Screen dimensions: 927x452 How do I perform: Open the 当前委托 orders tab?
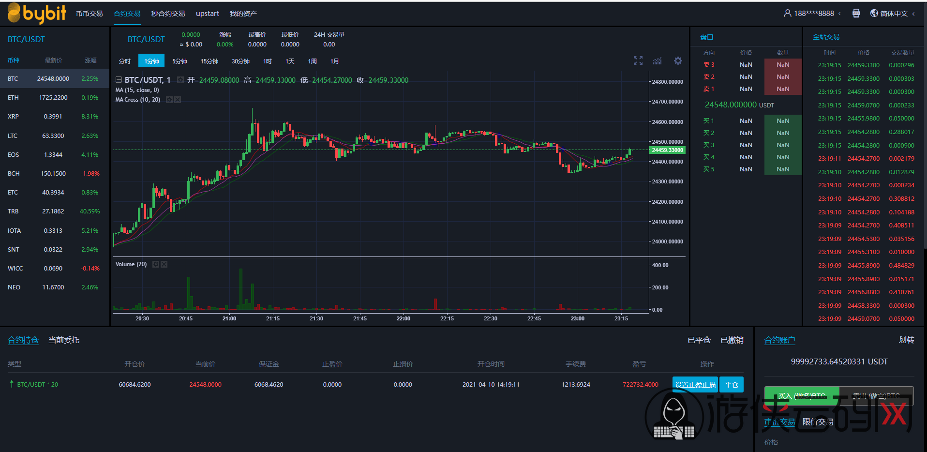pos(64,340)
